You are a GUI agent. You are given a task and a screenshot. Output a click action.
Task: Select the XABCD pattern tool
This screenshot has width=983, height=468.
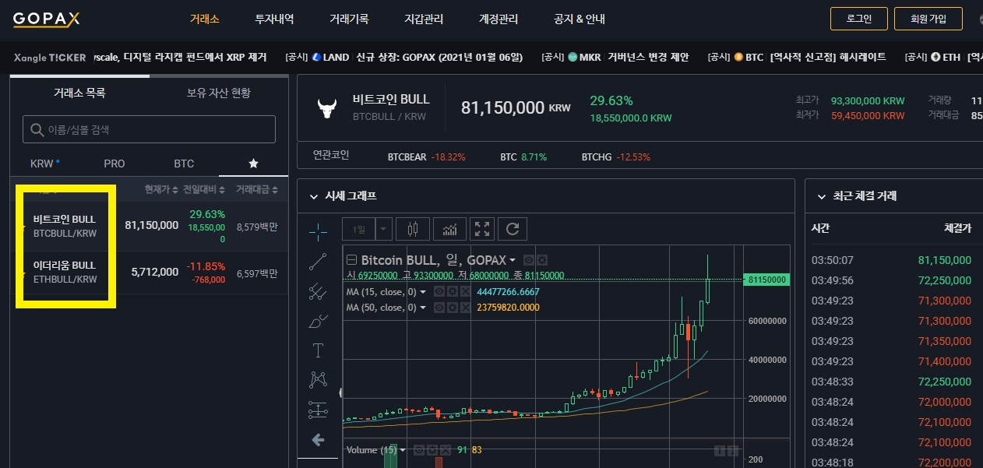pos(318,379)
